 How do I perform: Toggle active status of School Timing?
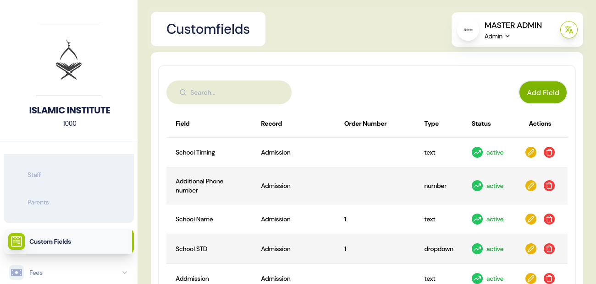(477, 152)
